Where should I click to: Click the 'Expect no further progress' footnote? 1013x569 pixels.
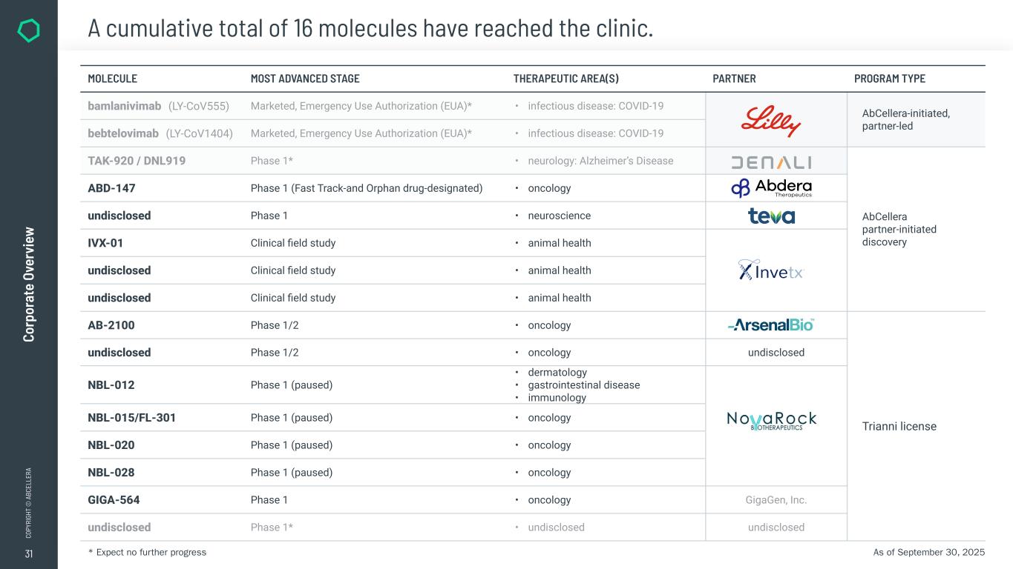pyautogui.click(x=147, y=553)
